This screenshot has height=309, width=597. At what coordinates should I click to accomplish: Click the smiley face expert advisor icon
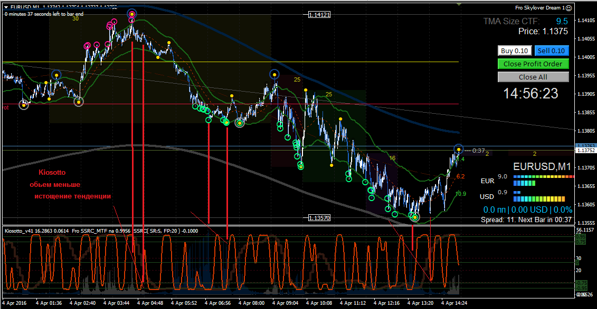[569, 8]
